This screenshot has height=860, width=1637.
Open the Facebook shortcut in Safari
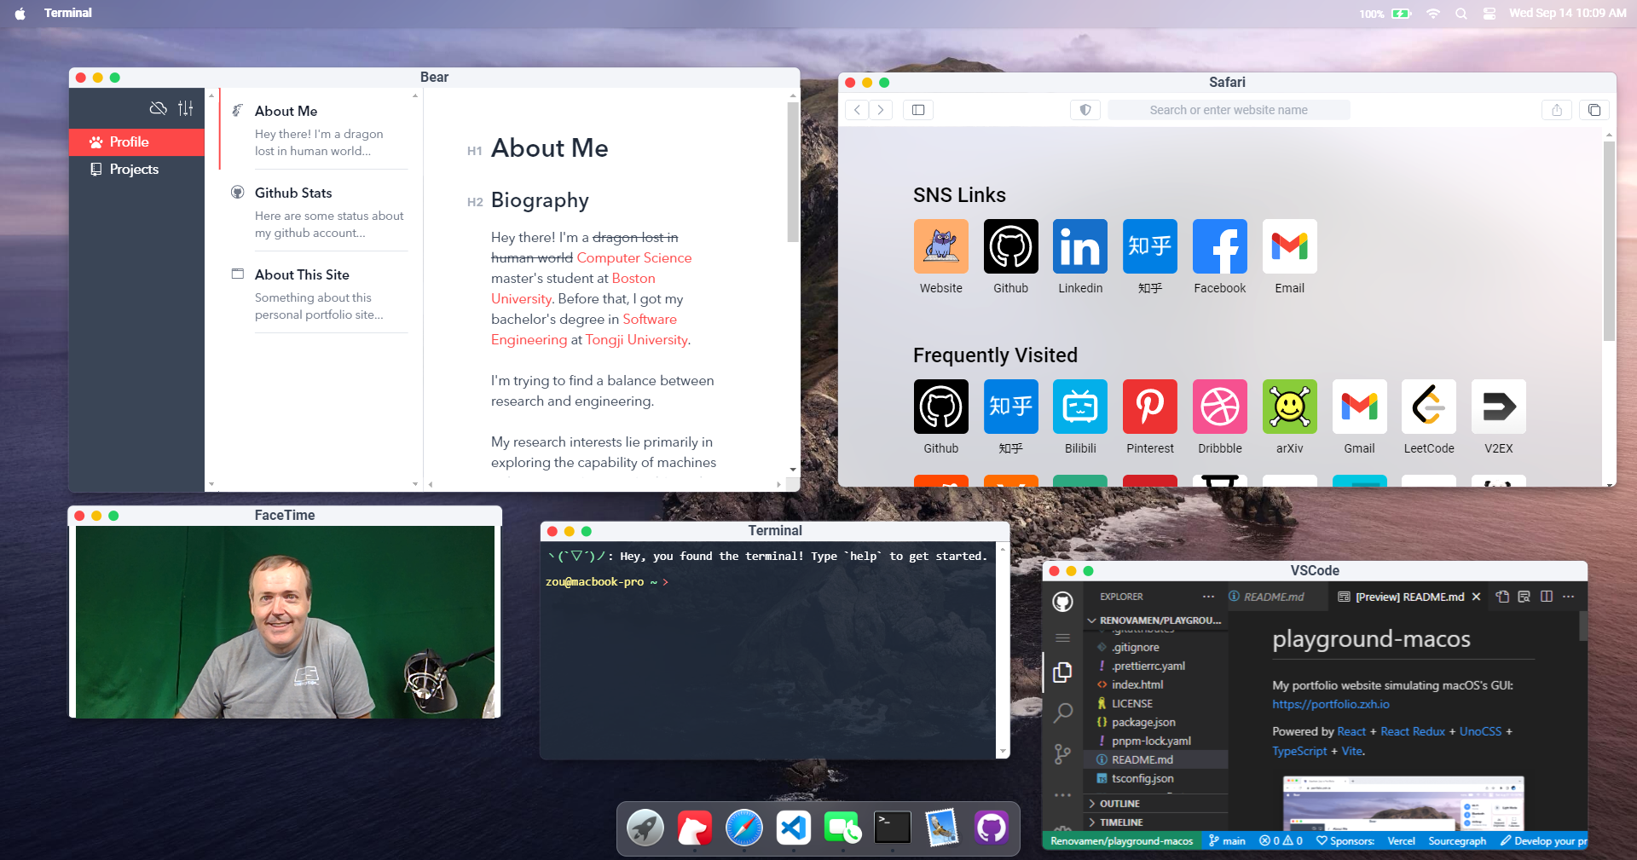click(1219, 246)
